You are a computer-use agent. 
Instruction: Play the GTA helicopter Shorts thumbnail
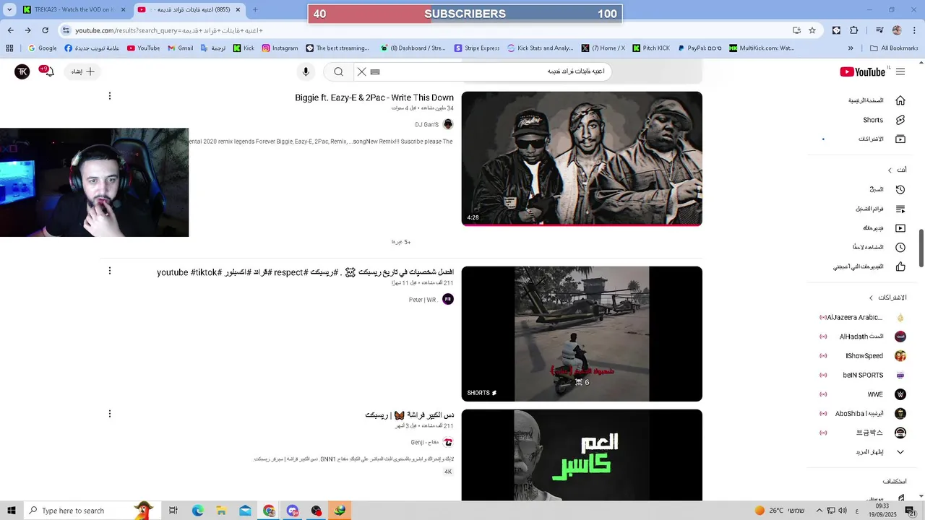pyautogui.click(x=582, y=334)
